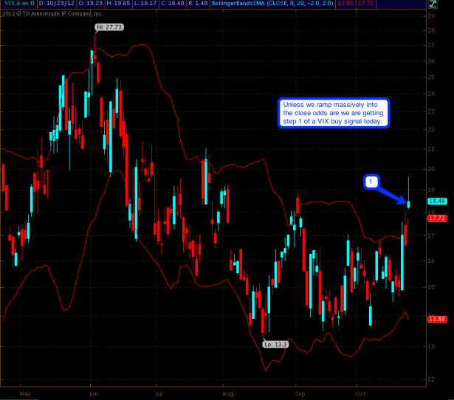Click the cyan 18.48 last price tag
This screenshot has height=400, width=454.
(x=435, y=201)
